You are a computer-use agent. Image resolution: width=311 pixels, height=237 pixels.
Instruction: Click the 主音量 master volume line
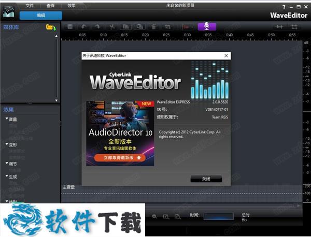point(181,194)
